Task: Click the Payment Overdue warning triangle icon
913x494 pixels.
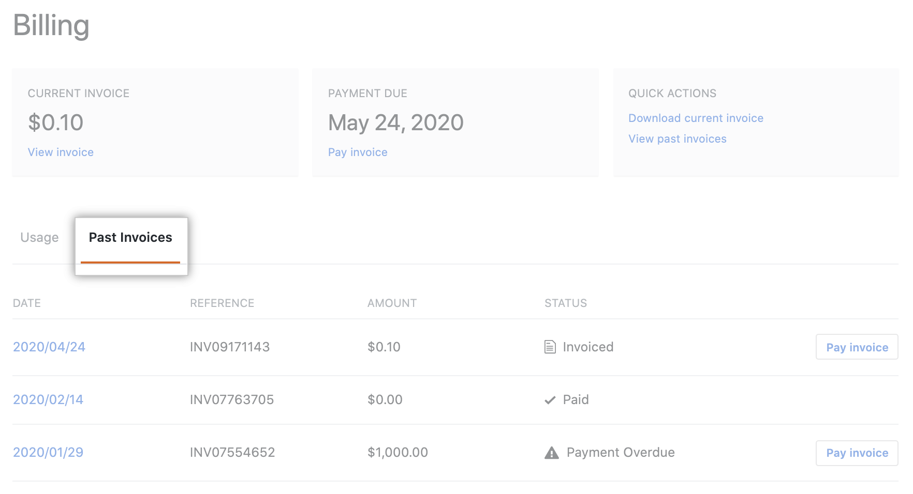Action: click(552, 453)
